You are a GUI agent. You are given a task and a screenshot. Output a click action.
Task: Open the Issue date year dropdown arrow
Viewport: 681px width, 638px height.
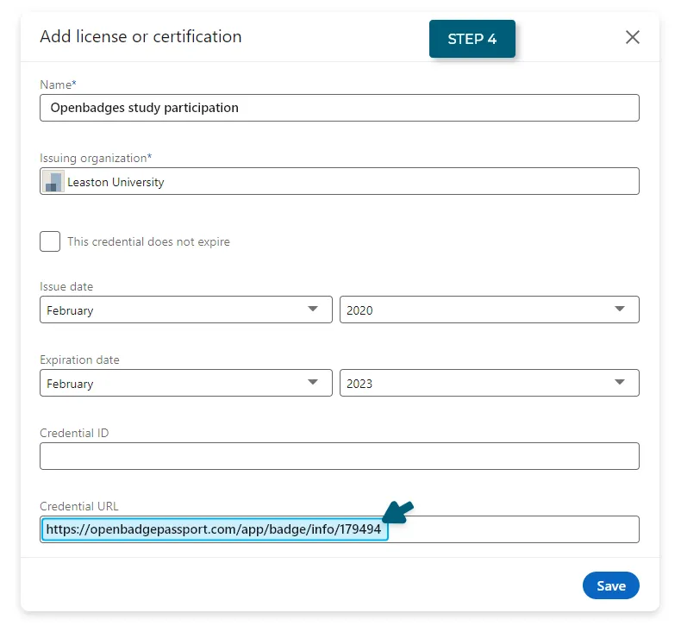pyautogui.click(x=620, y=310)
